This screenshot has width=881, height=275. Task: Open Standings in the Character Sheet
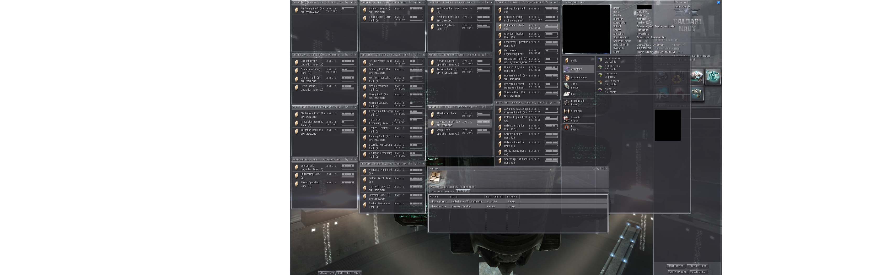tap(579, 111)
